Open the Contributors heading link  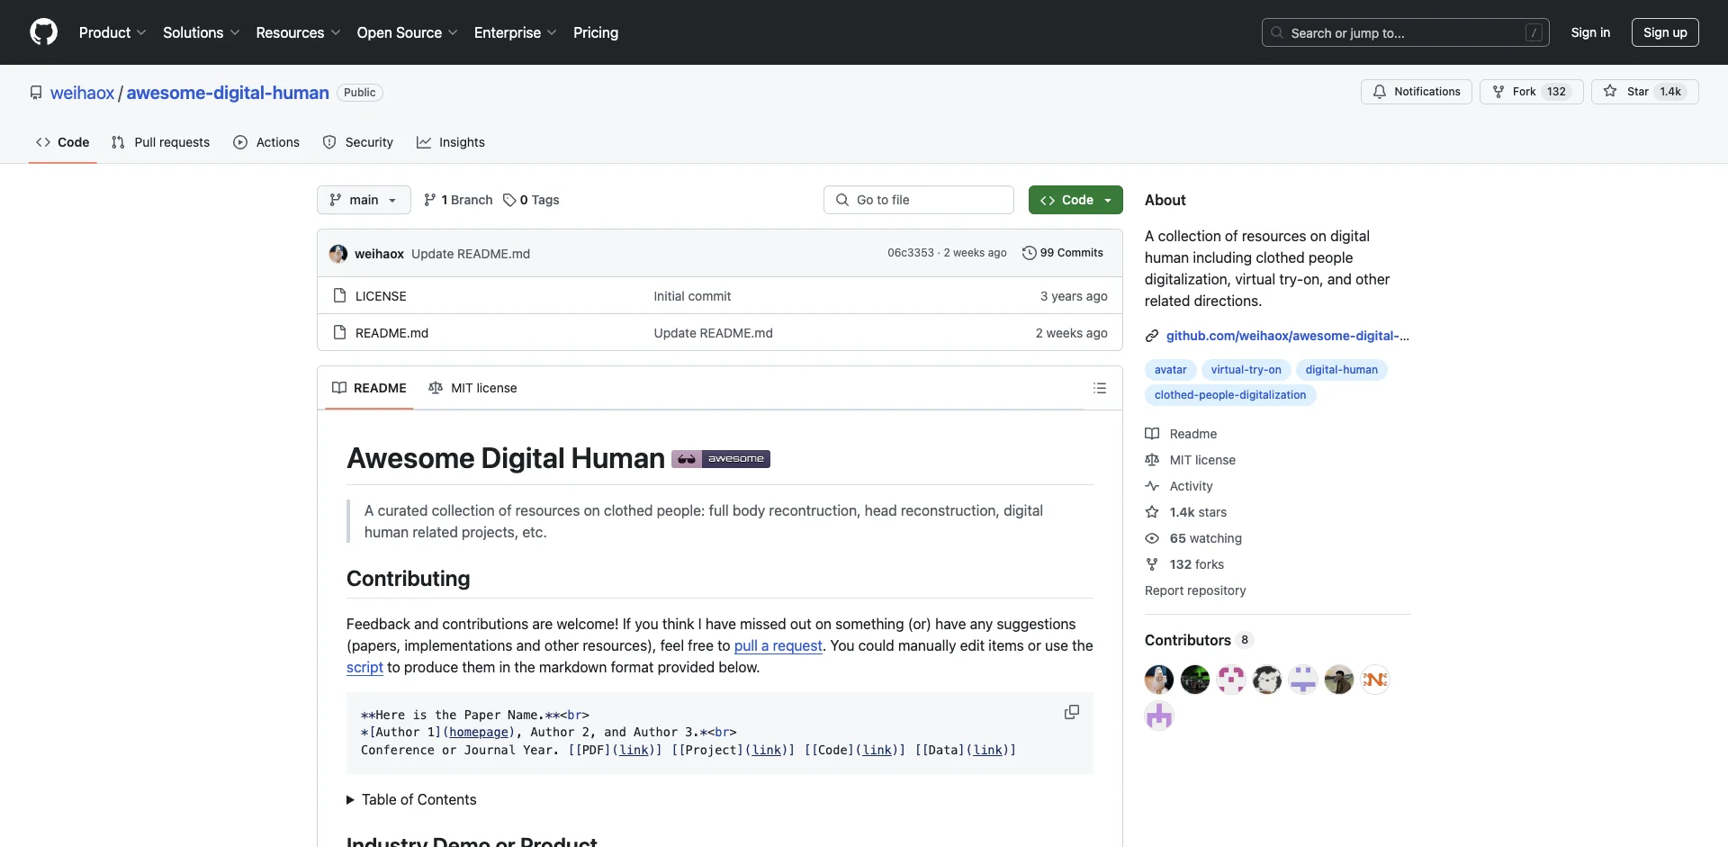pos(1198,640)
